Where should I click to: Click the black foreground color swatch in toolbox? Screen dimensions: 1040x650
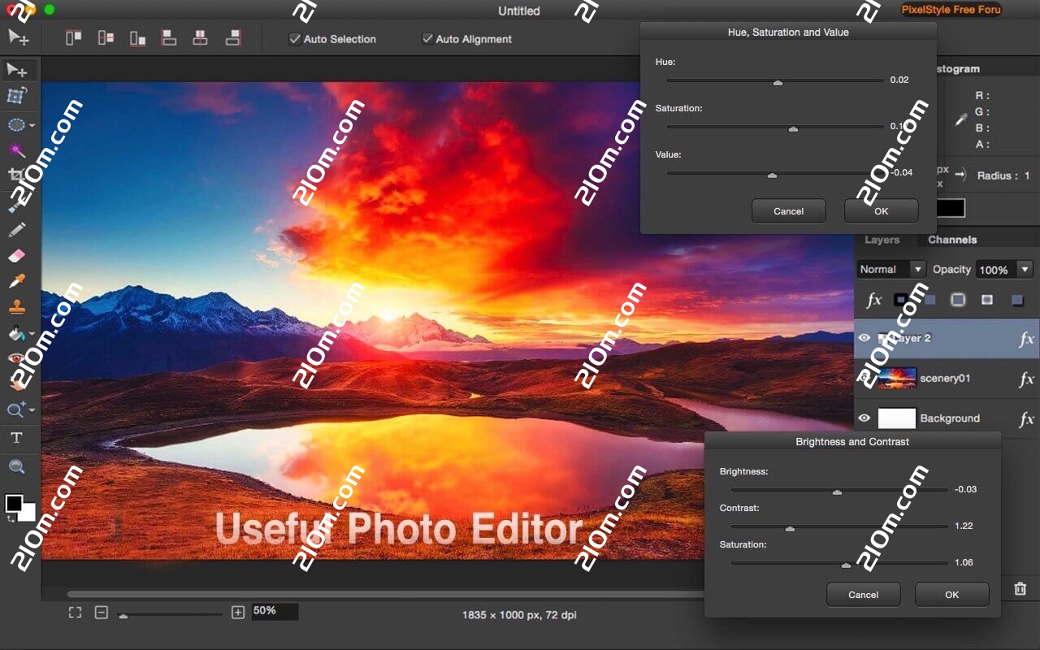click(14, 503)
